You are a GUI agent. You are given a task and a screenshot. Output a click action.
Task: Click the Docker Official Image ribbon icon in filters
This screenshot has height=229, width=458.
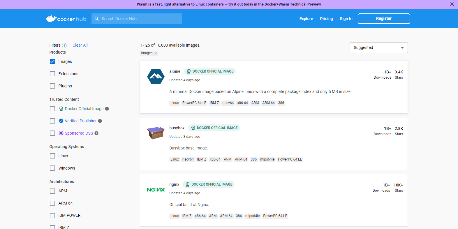[61, 109]
